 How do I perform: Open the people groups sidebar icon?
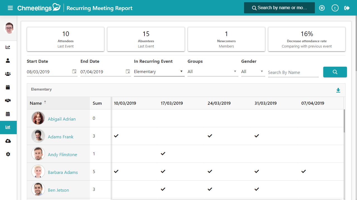pyautogui.click(x=8, y=74)
